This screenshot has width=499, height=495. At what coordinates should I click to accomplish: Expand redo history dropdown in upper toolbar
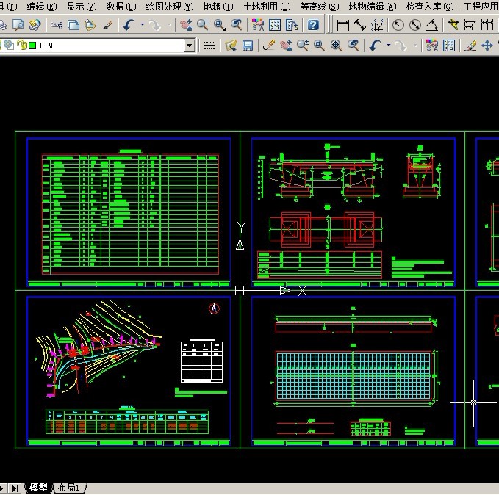[169, 25]
